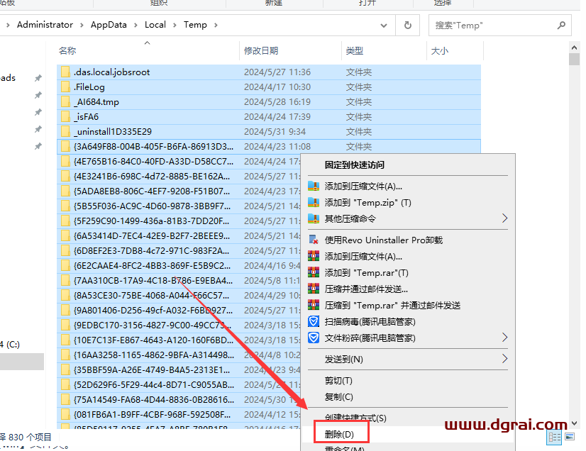This screenshot has width=586, height=451.
Task: Focus the 搜索"Temp" search field
Action: click(x=490, y=25)
